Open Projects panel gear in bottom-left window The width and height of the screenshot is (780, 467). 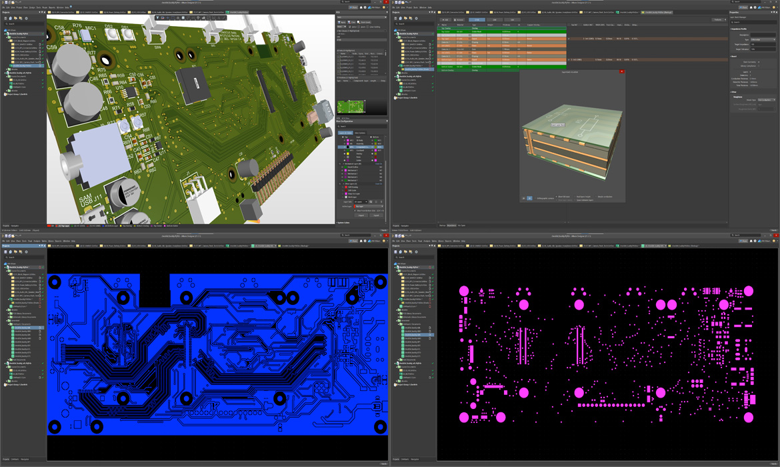26,252
